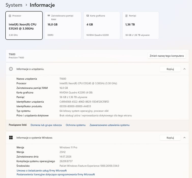Image resolution: width=192 pixels, height=178 pixels.
Task: Click the install date 14.07.2026
Action: click(x=65, y=157)
